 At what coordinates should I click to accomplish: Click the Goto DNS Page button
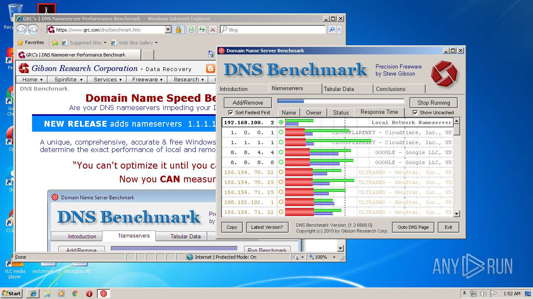(x=413, y=227)
